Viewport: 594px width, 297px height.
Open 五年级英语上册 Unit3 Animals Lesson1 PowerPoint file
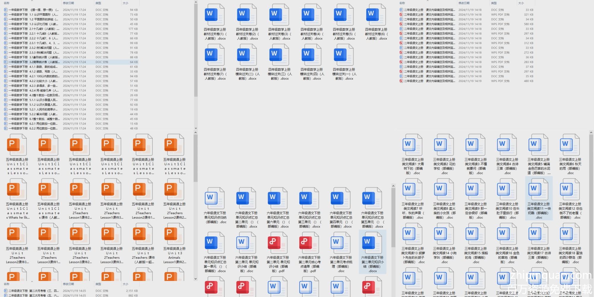[x=174, y=235]
